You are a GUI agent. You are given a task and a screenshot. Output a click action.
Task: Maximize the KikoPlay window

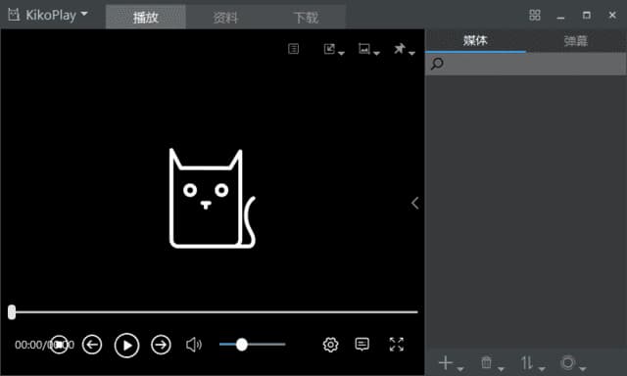[x=586, y=16]
